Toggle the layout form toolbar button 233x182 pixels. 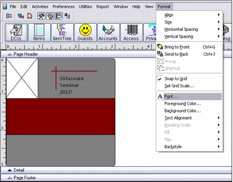pyautogui.click(x=59, y=16)
